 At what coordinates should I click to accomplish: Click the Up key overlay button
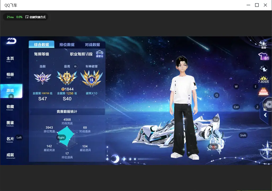coord(216,119)
